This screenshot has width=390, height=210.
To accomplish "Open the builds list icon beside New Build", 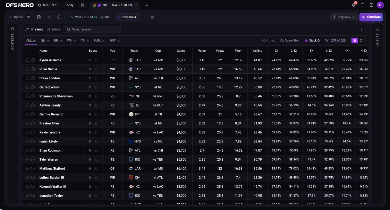I will (x=153, y=17).
